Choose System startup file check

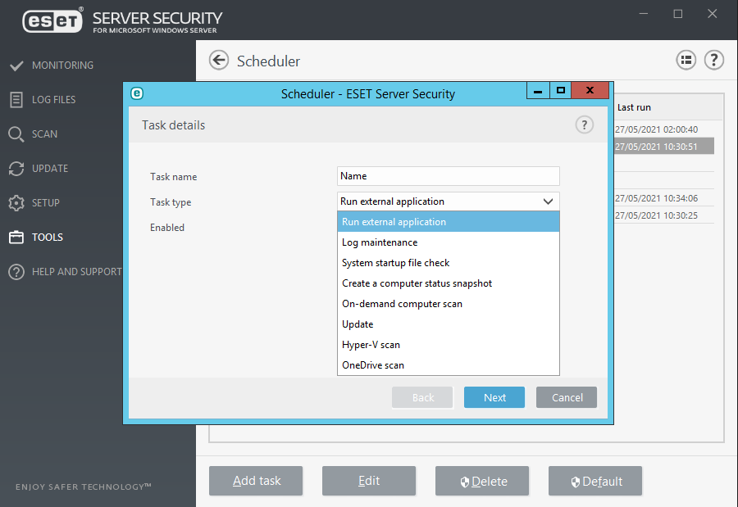(x=448, y=263)
